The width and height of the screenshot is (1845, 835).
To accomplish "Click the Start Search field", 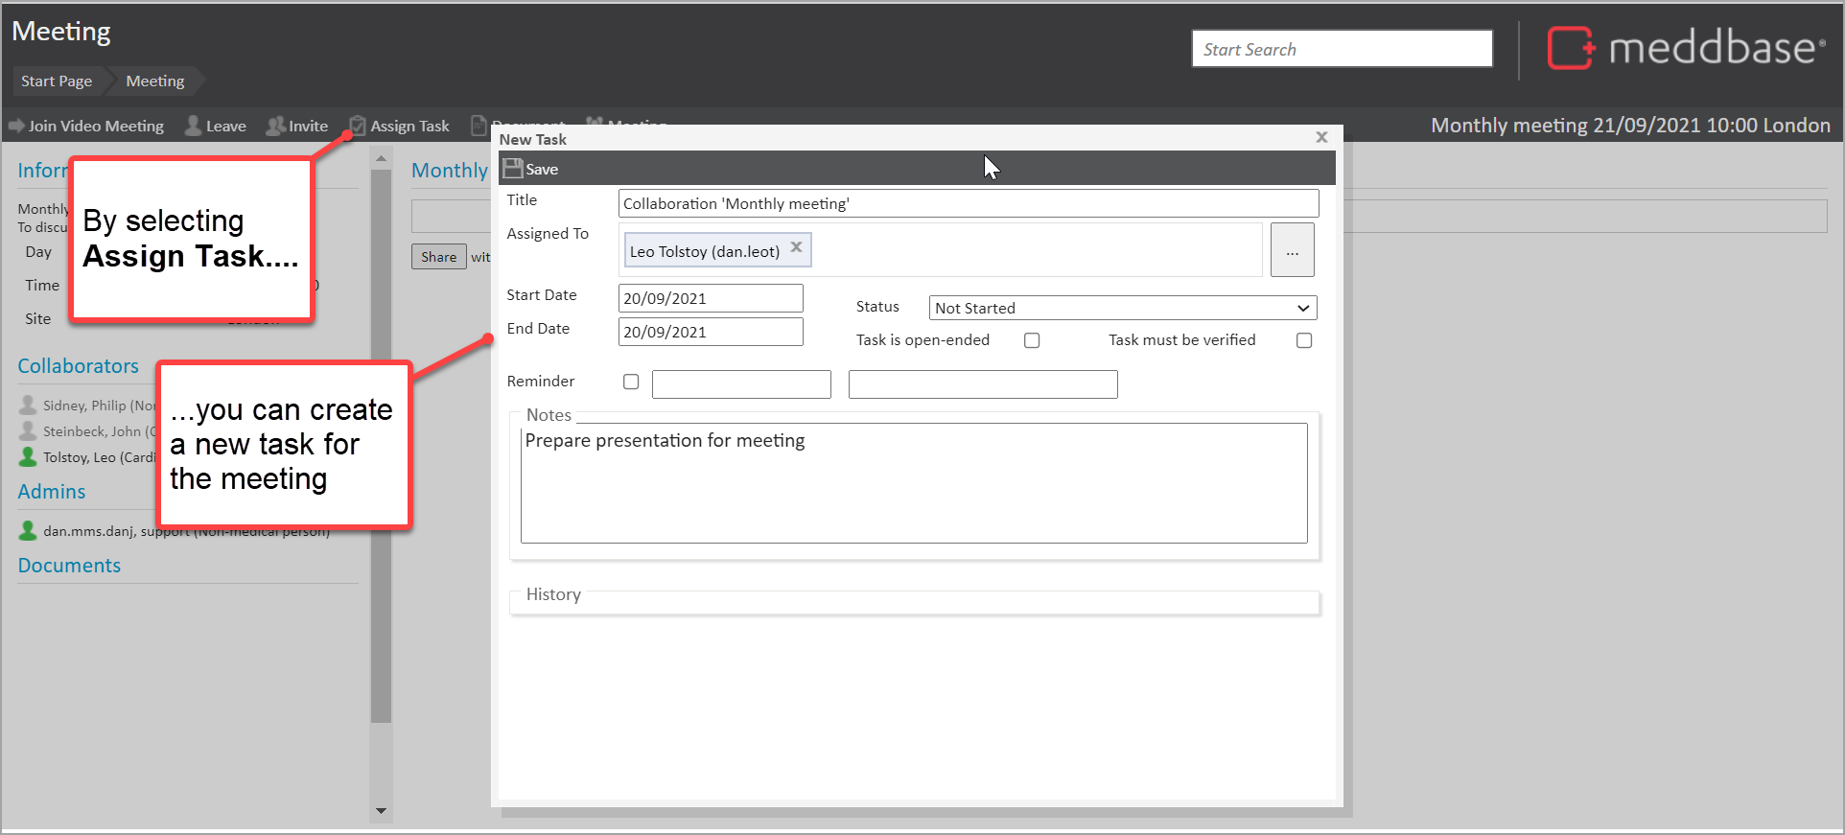I will point(1342,49).
